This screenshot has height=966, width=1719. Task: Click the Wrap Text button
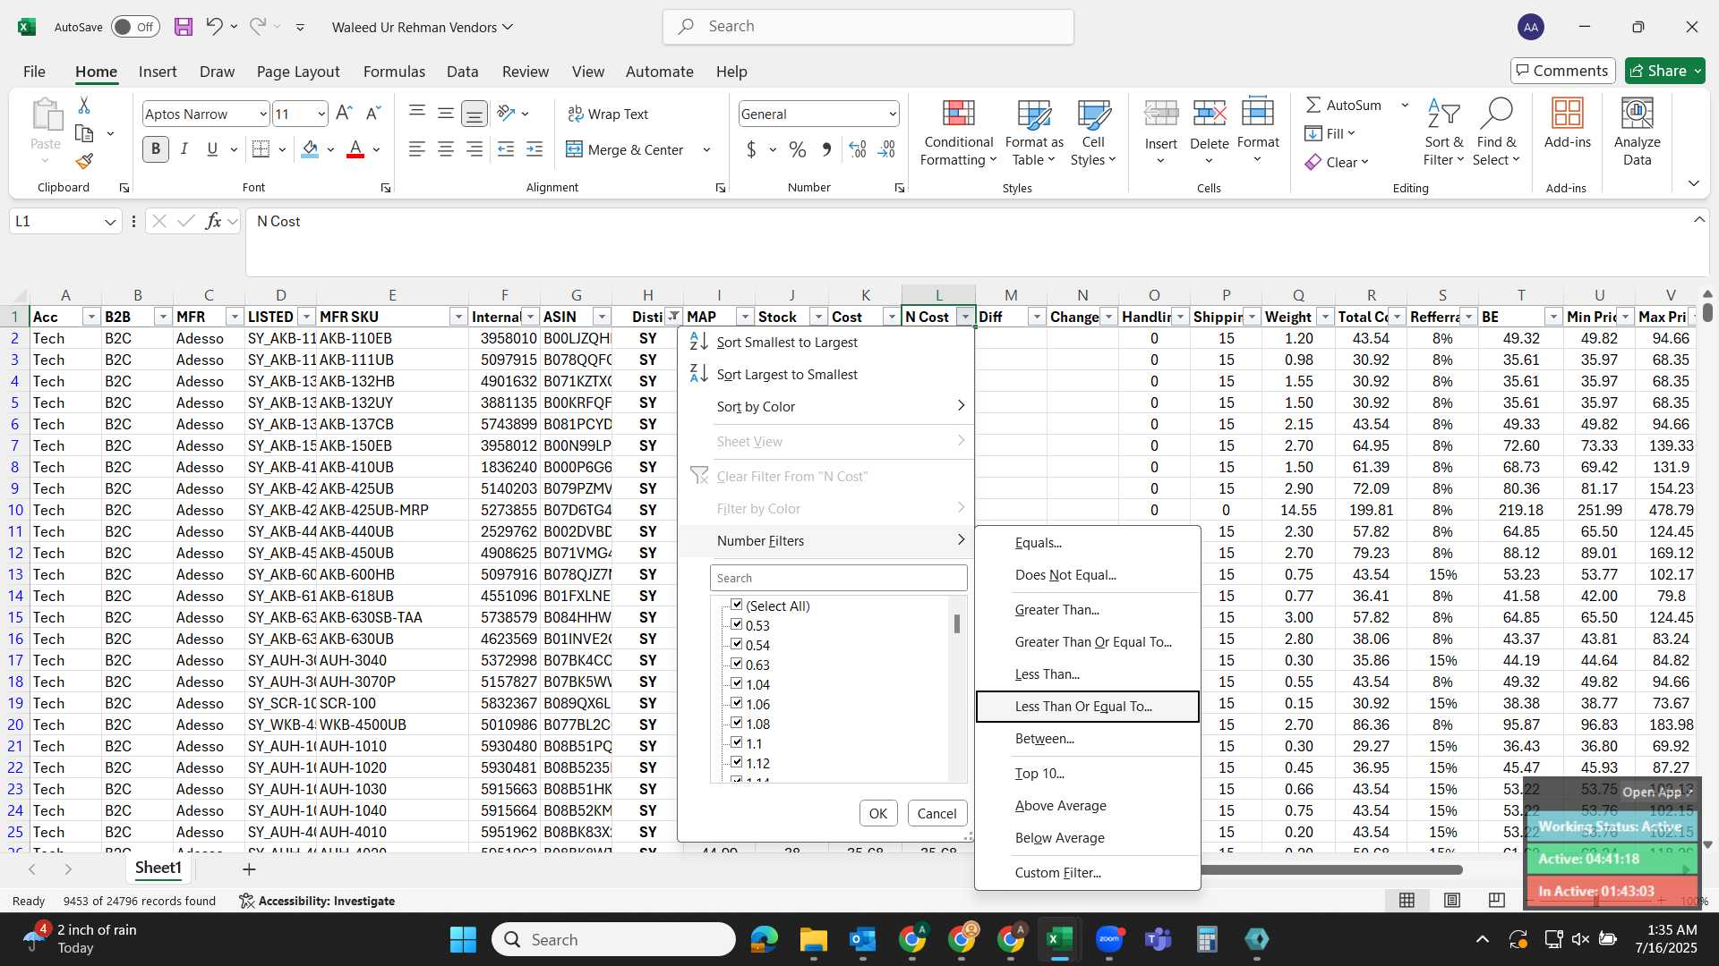pos(608,114)
